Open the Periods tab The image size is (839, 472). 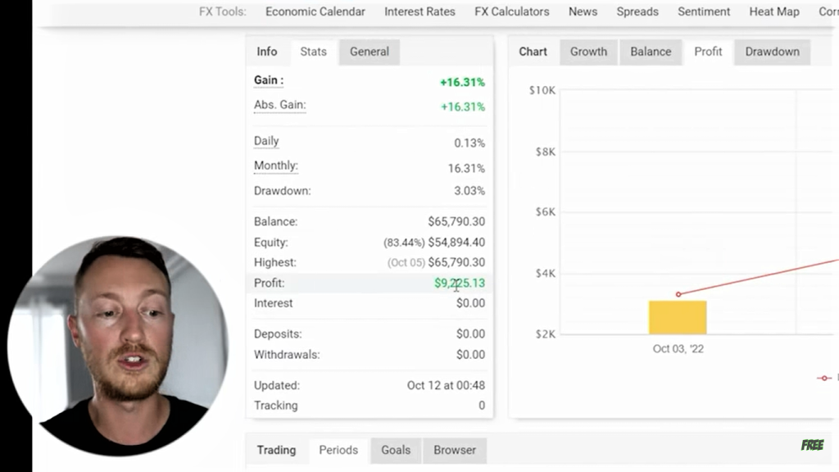338,450
